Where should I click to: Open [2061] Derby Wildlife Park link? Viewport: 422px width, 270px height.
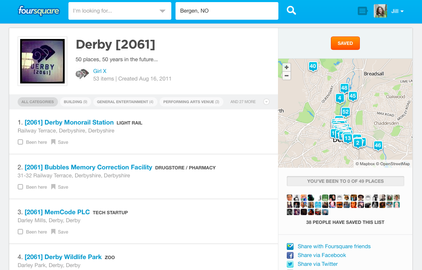point(63,257)
